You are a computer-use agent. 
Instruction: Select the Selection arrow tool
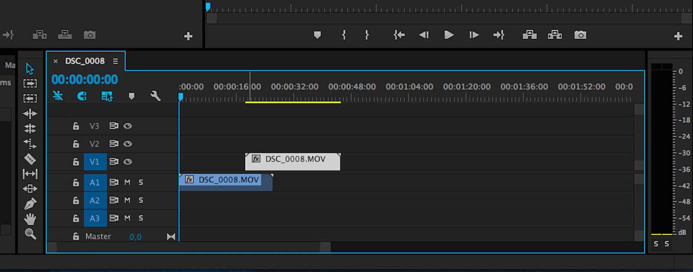point(29,69)
